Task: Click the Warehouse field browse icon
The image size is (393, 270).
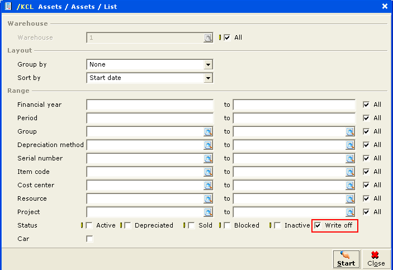Action: (208, 38)
